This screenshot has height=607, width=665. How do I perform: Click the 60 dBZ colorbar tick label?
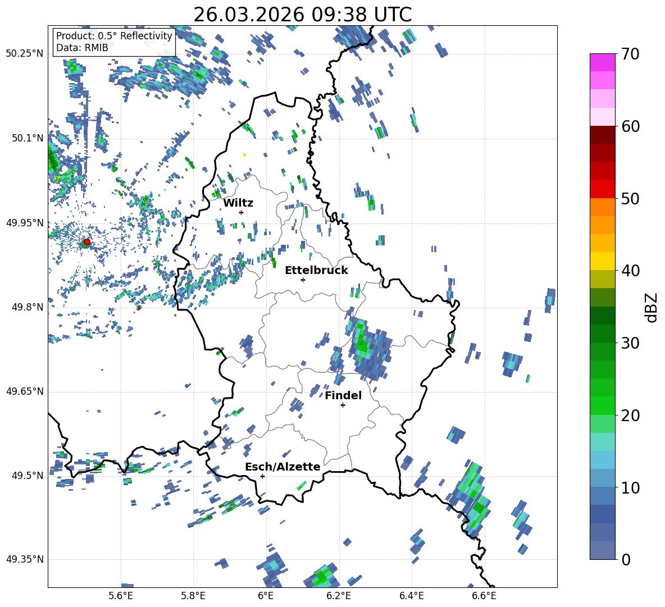click(x=630, y=126)
